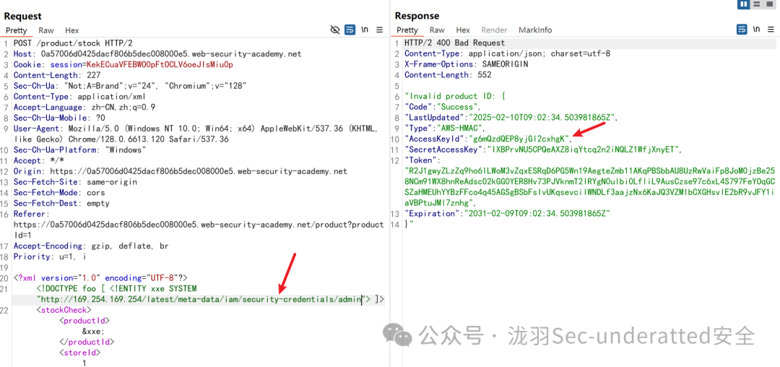Viewport: 780px width, 367px height.
Task: Click the 'POST /product/stock HTTP/2' request line
Action: tap(73, 43)
